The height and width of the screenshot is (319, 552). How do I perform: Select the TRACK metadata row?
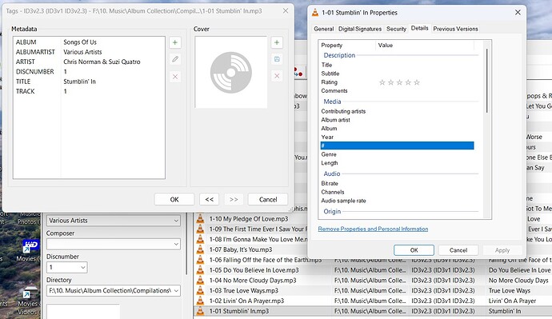point(89,91)
